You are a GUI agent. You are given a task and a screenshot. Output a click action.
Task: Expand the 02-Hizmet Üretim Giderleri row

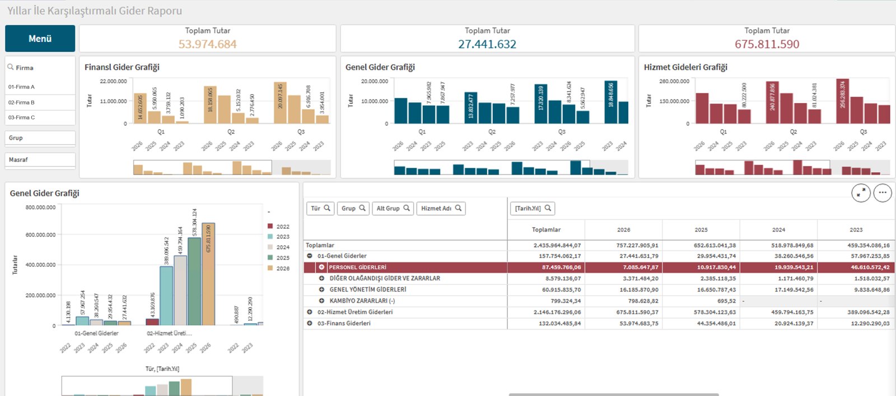coord(310,312)
